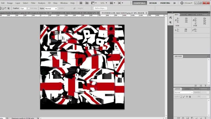Switch to the Pagani Zonda Roadster F.png tab
This screenshot has width=211, height=119.
[x=23, y=13]
